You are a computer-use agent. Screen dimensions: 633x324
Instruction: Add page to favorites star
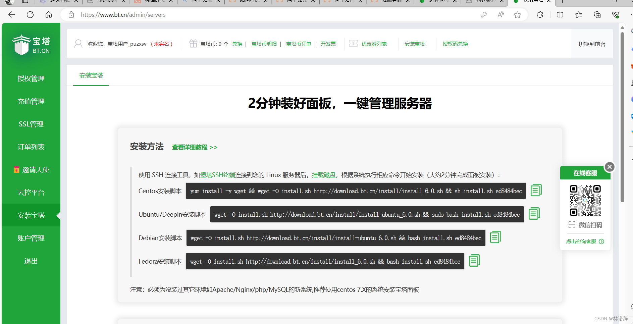click(x=517, y=15)
